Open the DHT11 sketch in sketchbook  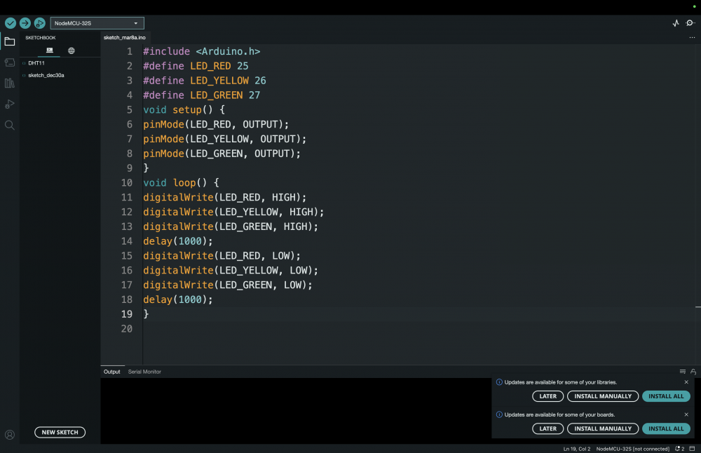coord(36,62)
